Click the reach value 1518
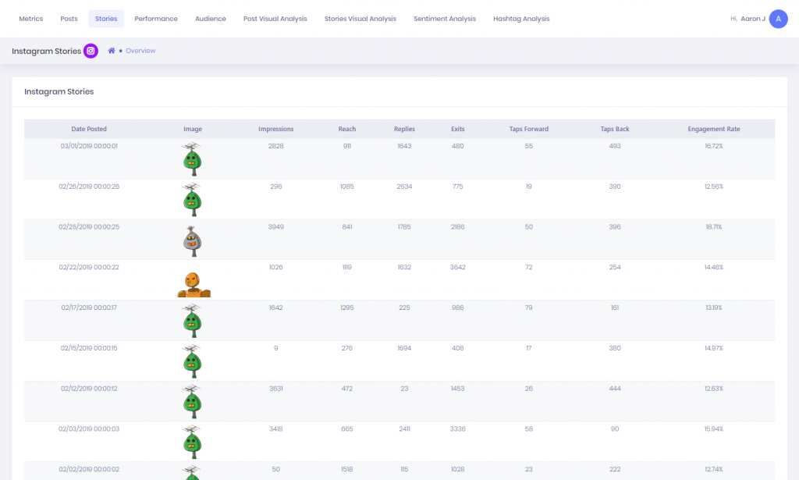 point(347,469)
